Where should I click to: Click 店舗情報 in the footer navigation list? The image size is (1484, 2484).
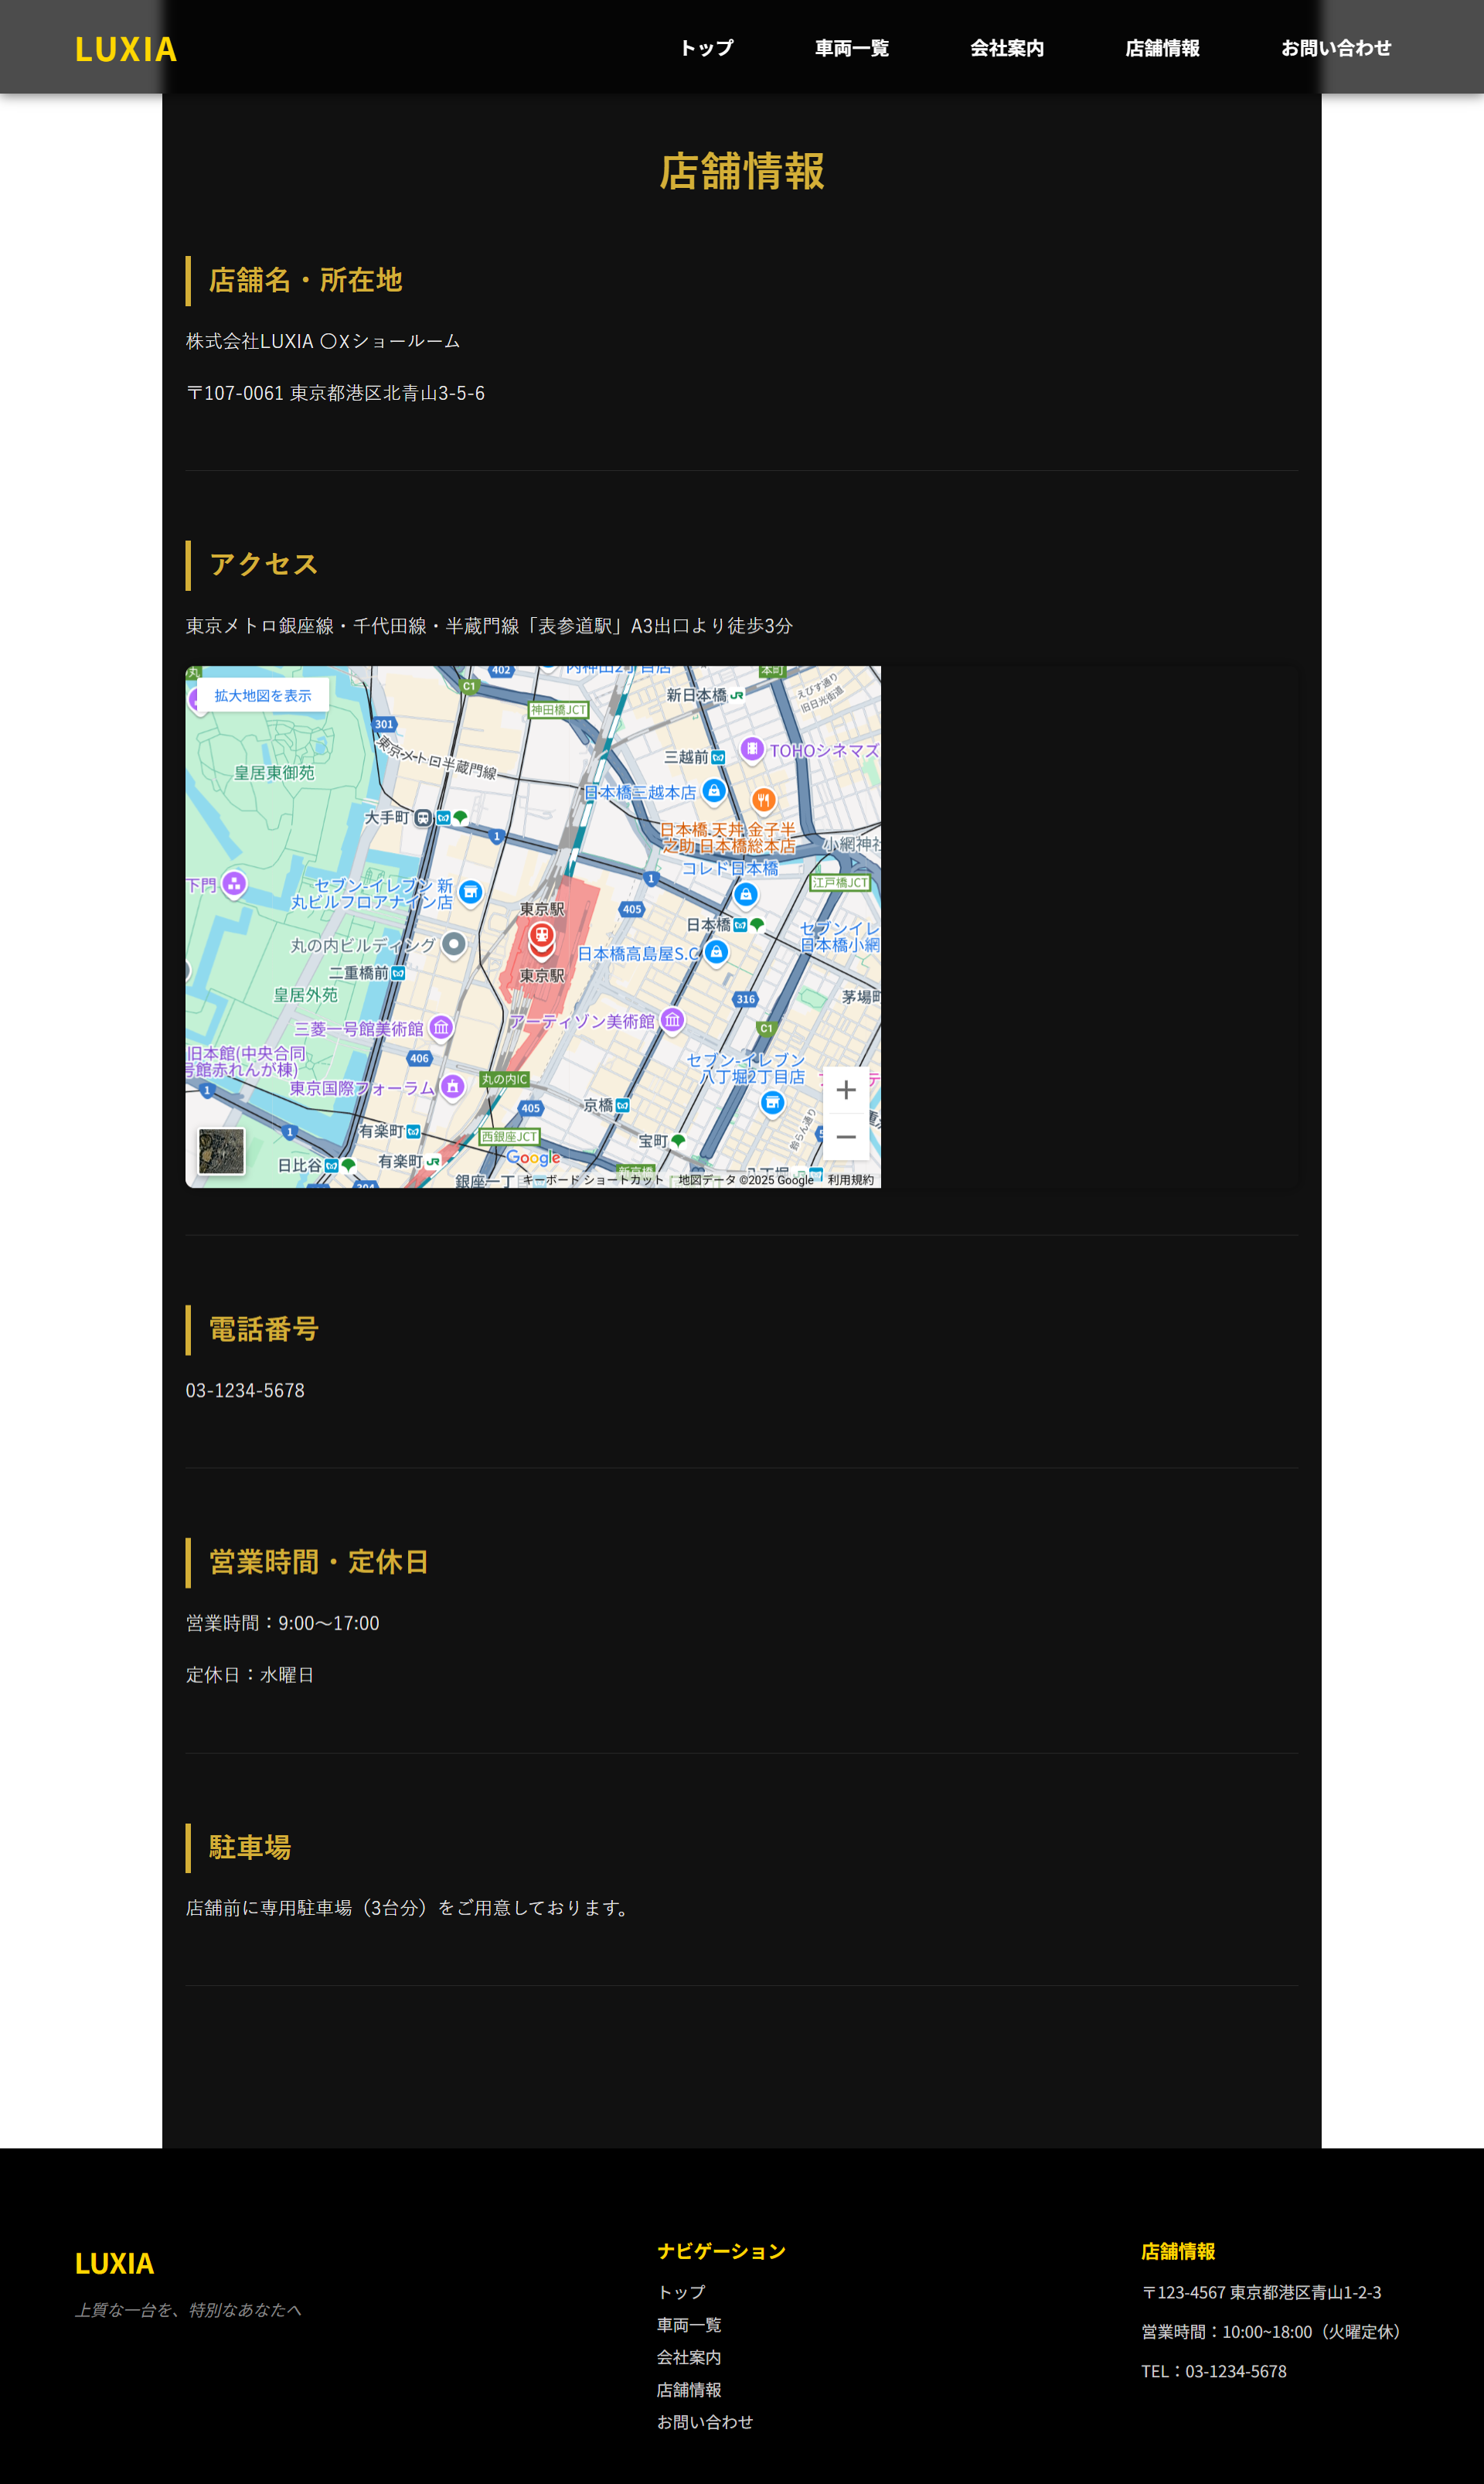pyautogui.click(x=690, y=2389)
